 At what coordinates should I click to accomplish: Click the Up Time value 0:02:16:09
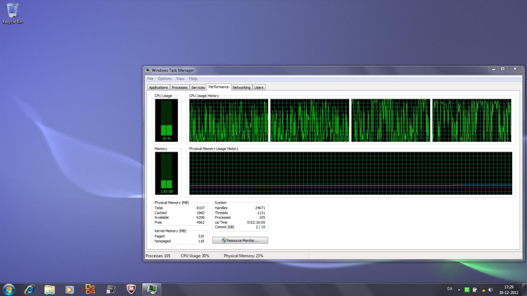click(x=256, y=223)
